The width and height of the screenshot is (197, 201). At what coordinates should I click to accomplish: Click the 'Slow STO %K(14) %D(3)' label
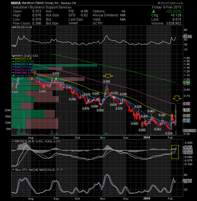[37, 170]
